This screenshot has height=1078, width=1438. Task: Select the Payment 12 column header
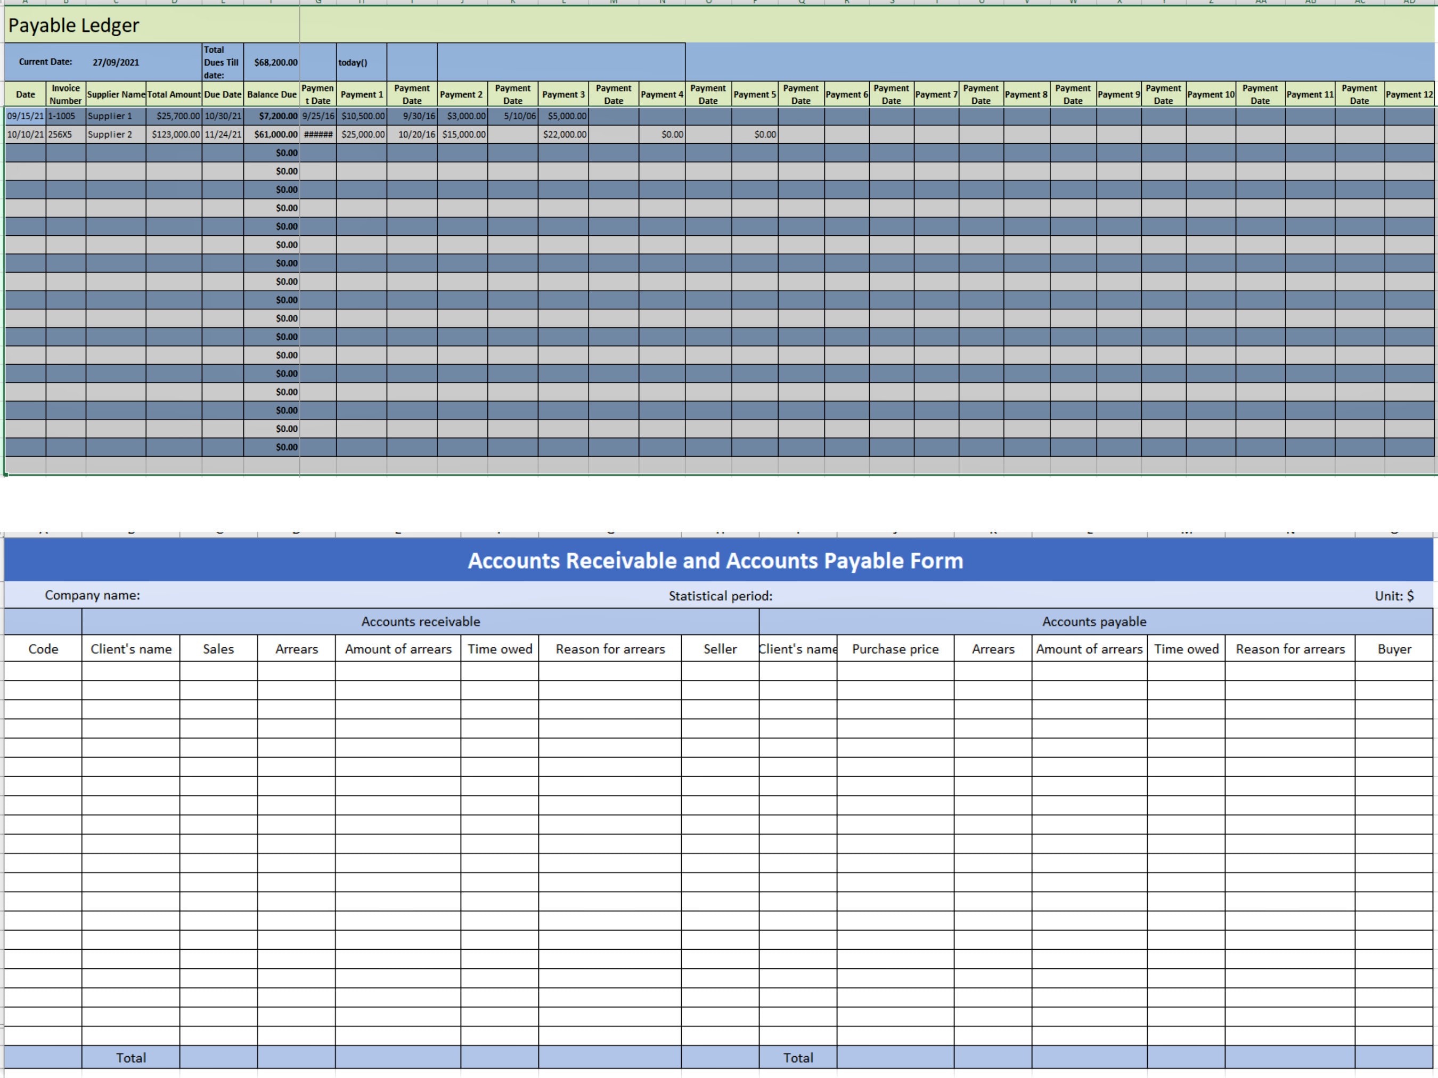coord(1409,94)
